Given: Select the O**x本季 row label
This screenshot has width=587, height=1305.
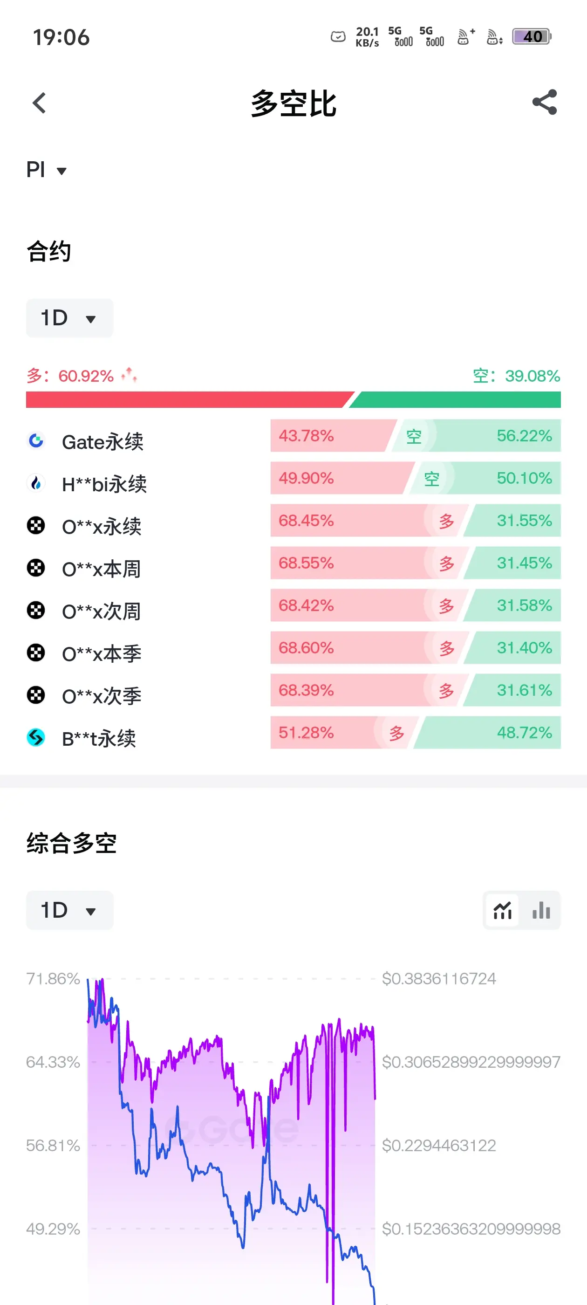Looking at the screenshot, I should click(x=102, y=653).
